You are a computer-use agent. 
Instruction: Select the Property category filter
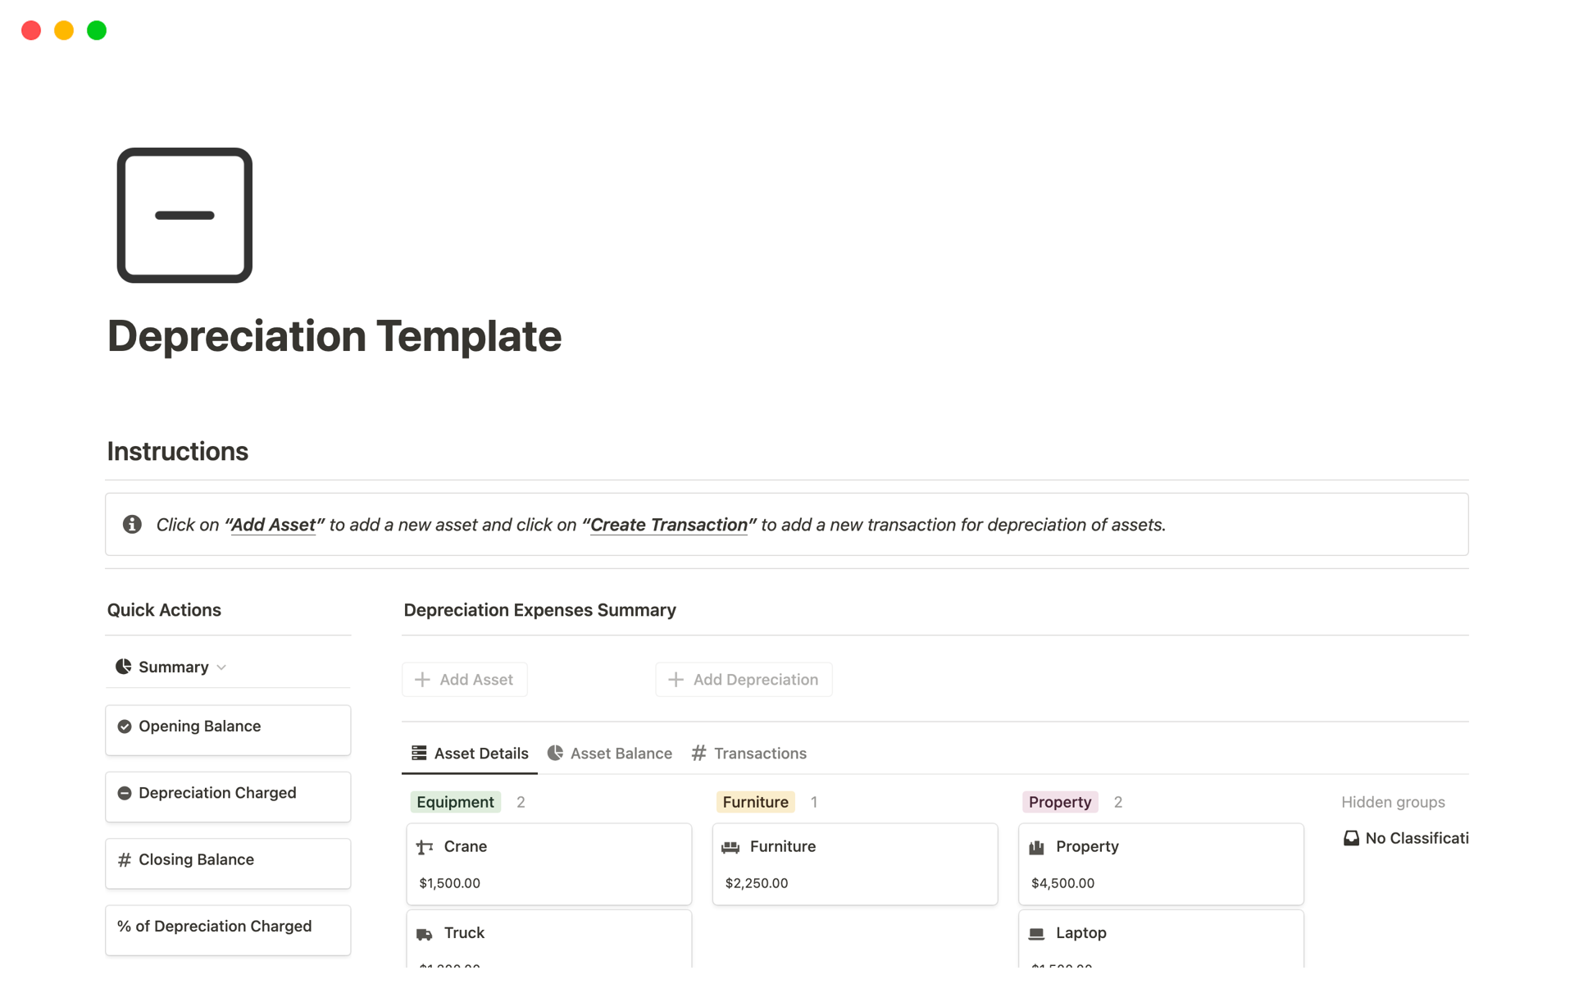1059,801
